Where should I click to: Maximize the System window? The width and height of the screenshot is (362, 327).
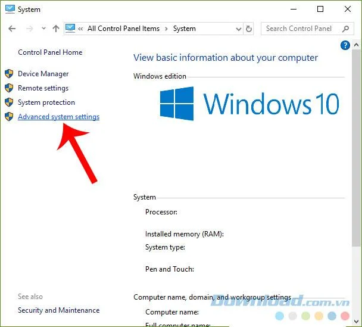click(x=320, y=10)
